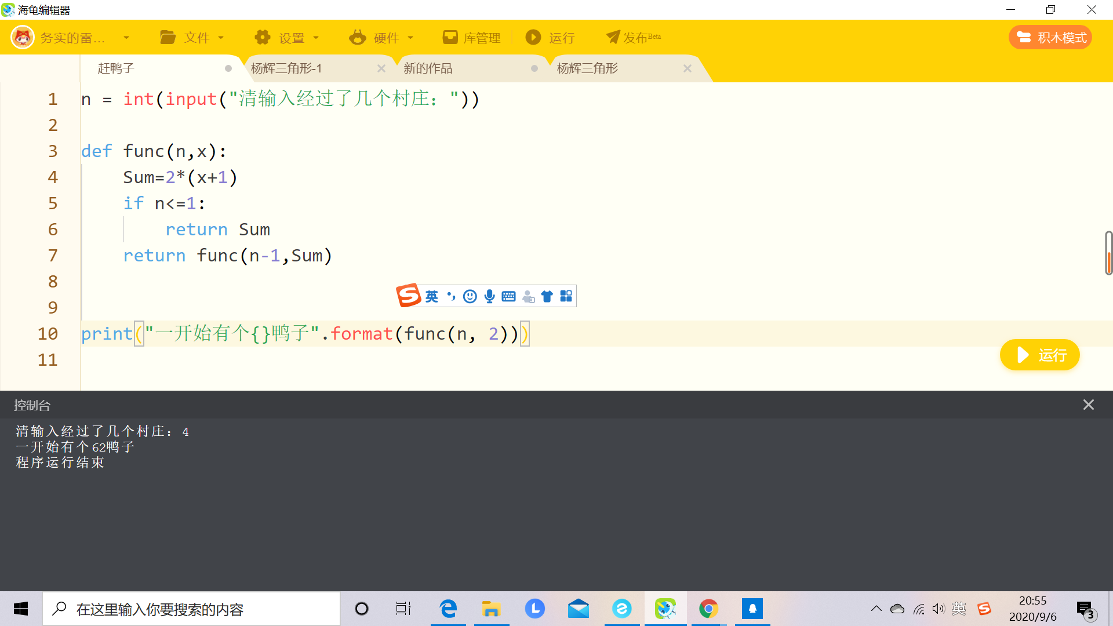The image size is (1113, 626).
Task: Select the 赶鸭子 tab
Action: (x=116, y=68)
